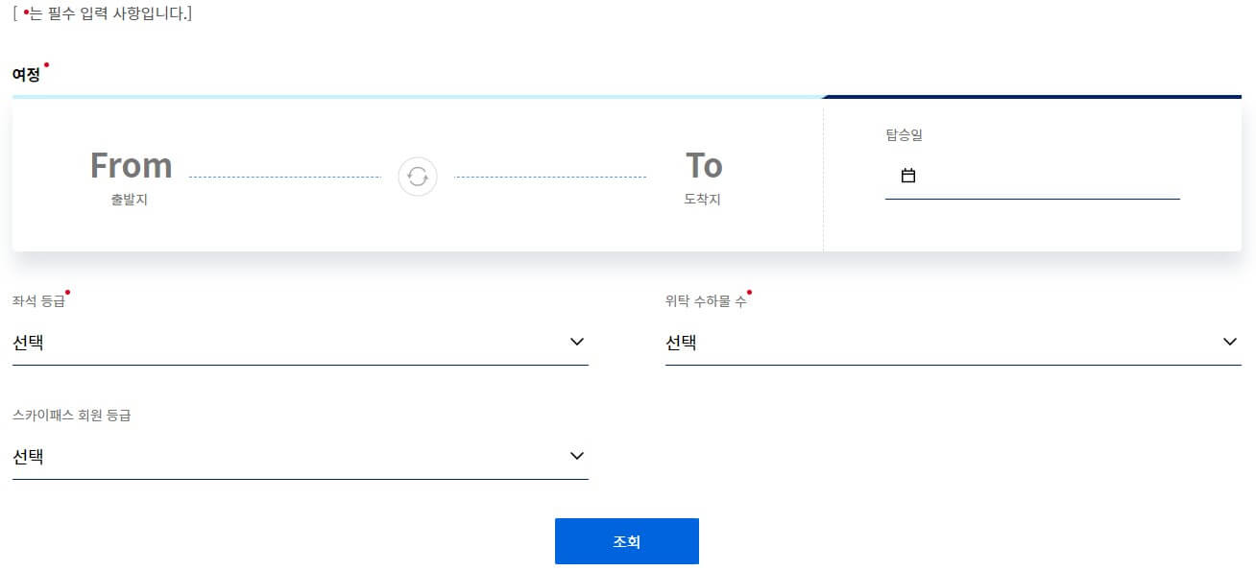The width and height of the screenshot is (1256, 571).
Task: Click the 출발지 label under From
Action: (x=130, y=200)
